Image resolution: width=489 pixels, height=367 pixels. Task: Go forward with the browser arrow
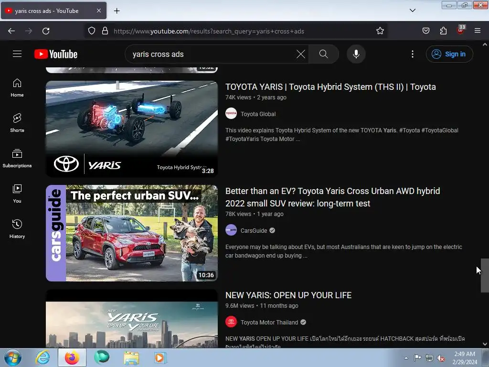click(29, 31)
